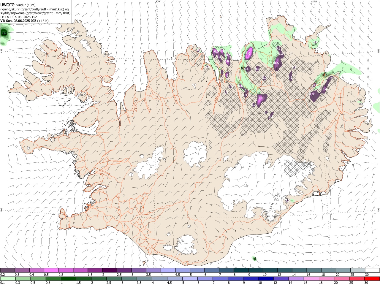Click the bright pink swatch in the snow legend row
Screen dimensions: 380x285
point(51,270)
